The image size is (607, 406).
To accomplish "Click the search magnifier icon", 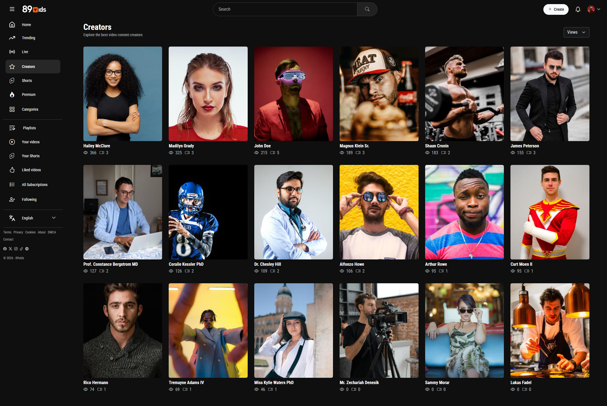I will click(x=367, y=9).
